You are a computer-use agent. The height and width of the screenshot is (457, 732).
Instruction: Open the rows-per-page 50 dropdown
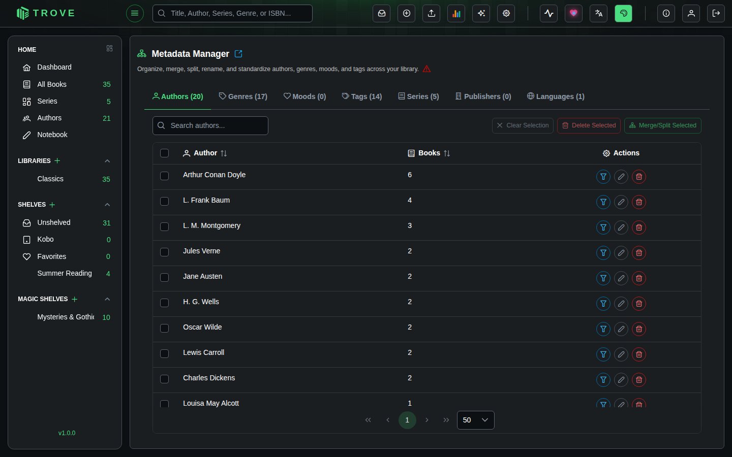[x=476, y=420]
